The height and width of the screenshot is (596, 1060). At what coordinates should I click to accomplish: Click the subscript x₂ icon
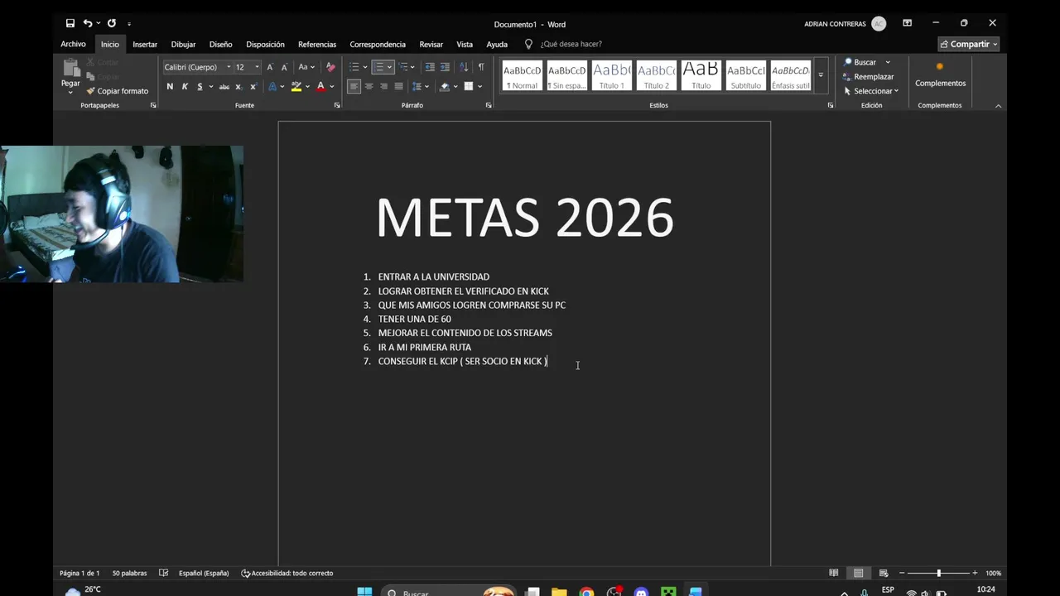coord(238,86)
